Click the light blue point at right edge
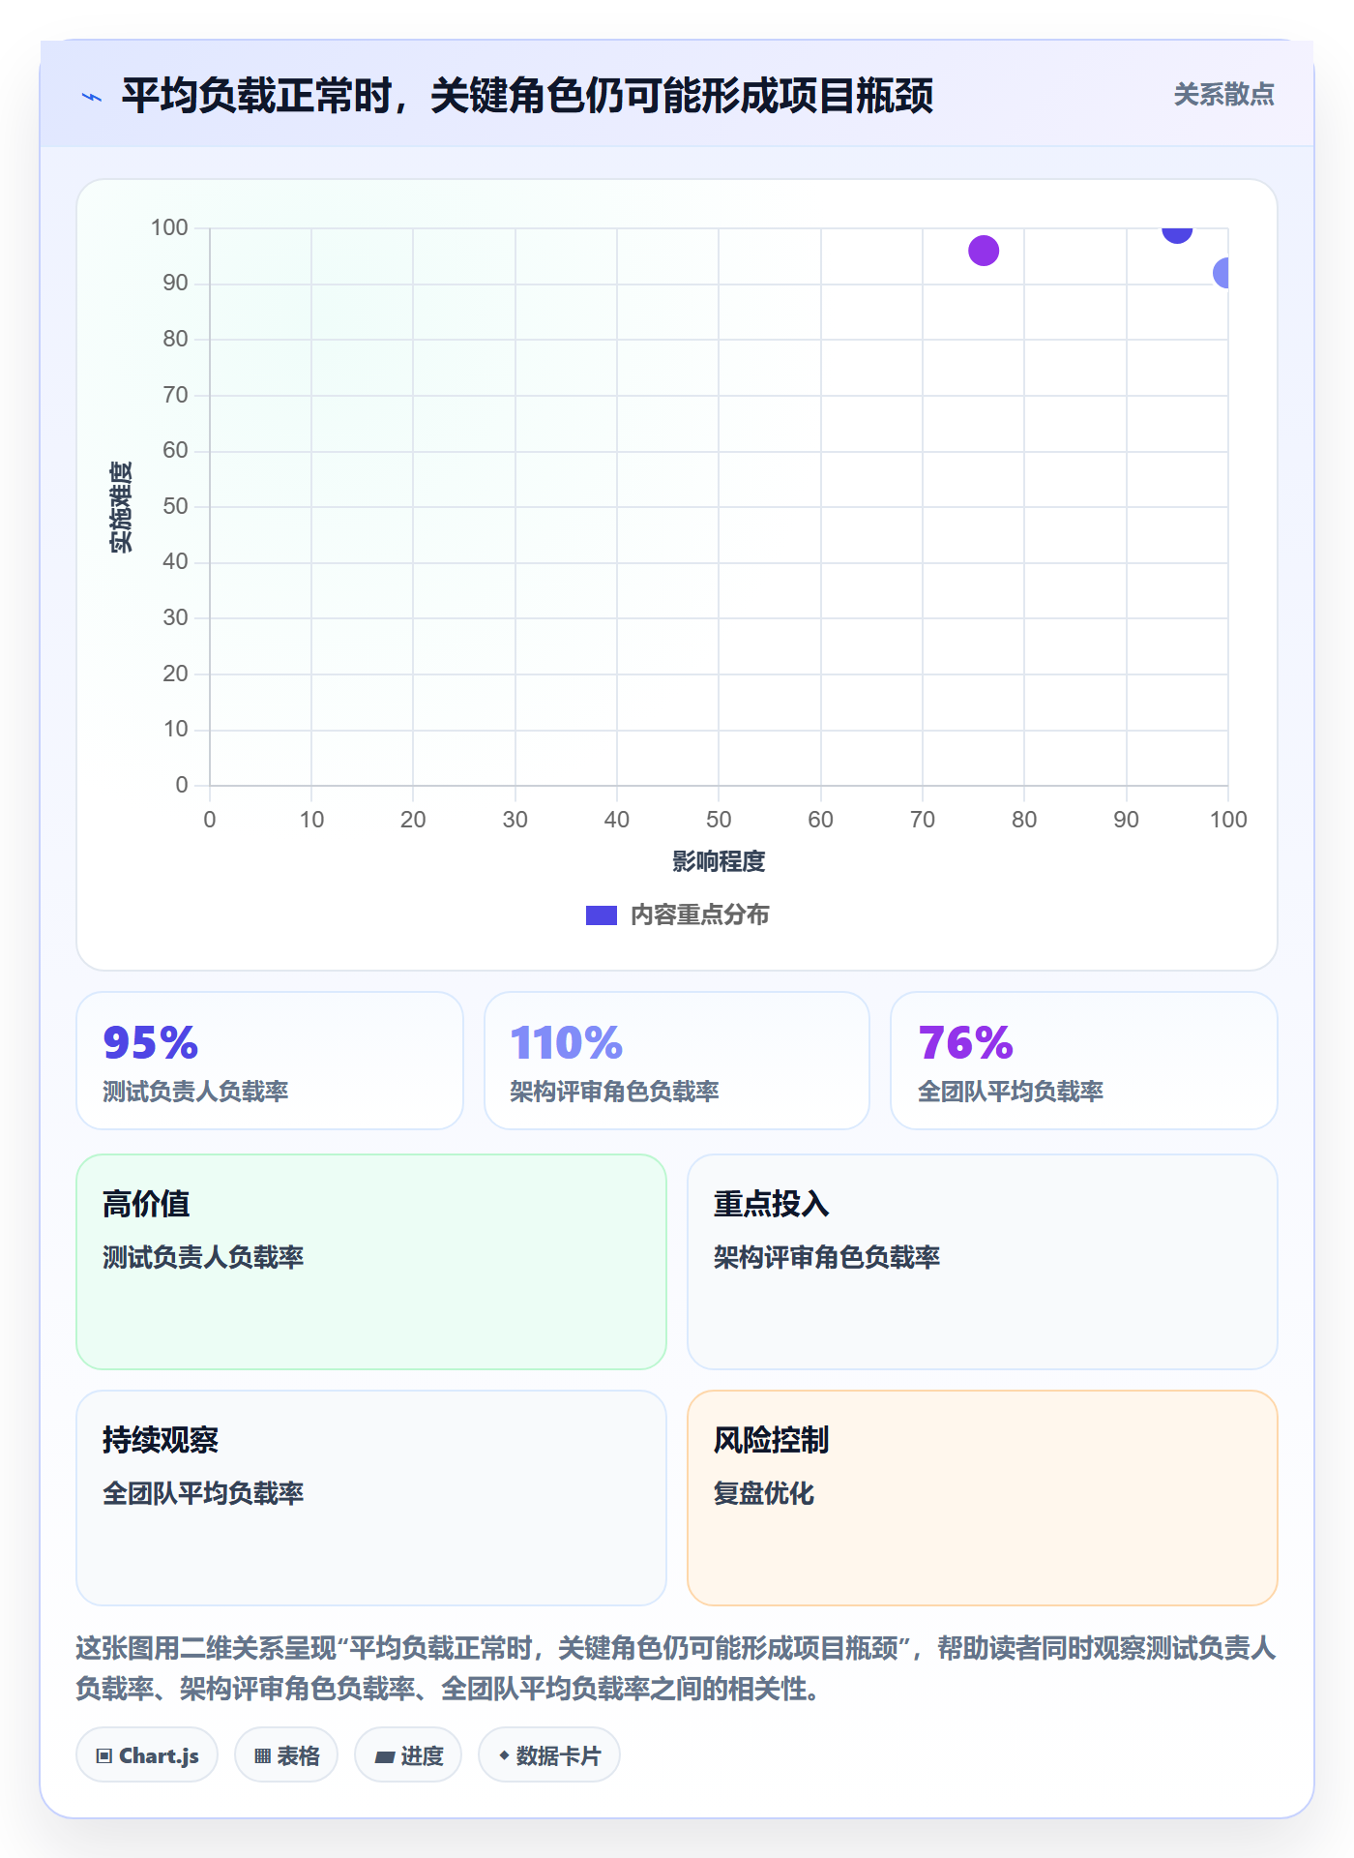 tap(1222, 273)
